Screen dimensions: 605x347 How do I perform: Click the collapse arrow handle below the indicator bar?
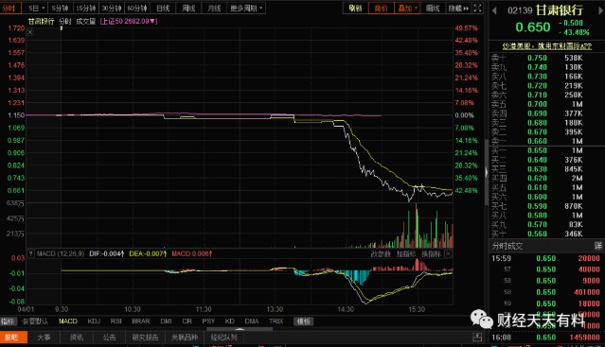240,329
